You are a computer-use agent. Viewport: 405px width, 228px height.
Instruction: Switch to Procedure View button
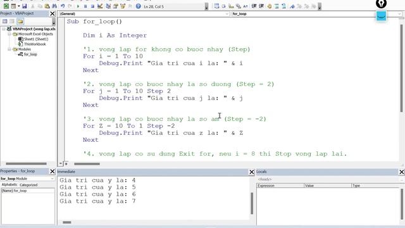coord(61,163)
